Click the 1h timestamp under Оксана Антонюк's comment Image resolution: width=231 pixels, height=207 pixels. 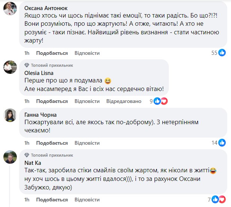click(x=27, y=53)
